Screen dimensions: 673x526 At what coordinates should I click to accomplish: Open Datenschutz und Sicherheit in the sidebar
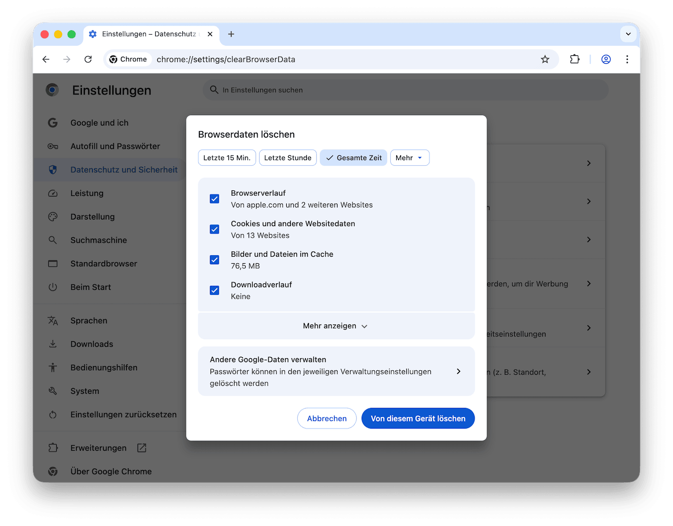(x=124, y=170)
